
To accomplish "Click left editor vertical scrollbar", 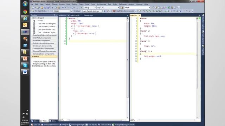I will (x=127, y=60).
